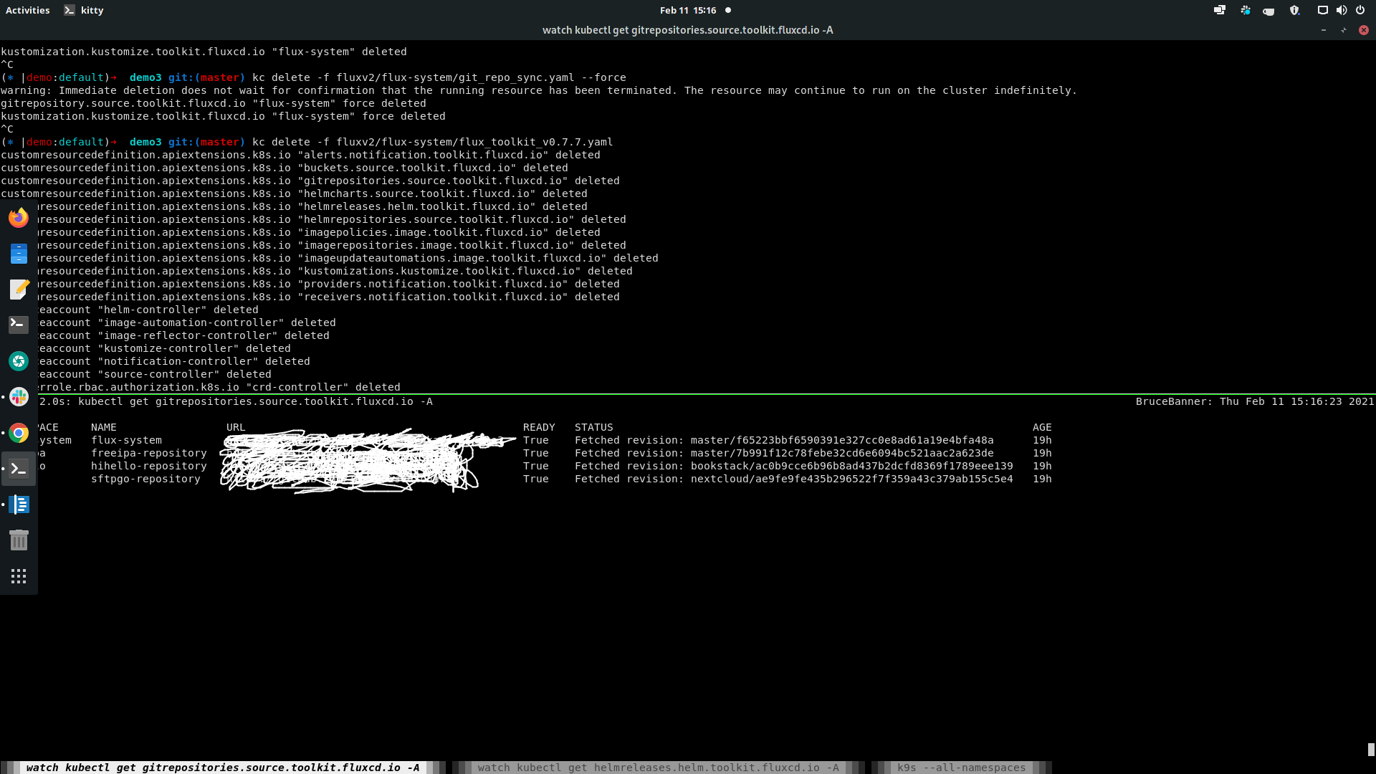The height and width of the screenshot is (774, 1376).
Task: Launch Firefox from the dock
Action: (19, 217)
